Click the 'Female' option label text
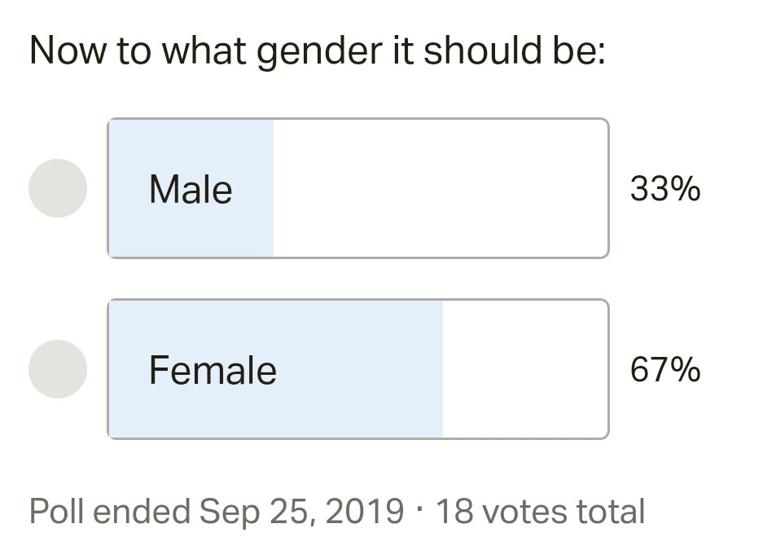Image resolution: width=776 pixels, height=559 pixels. pyautogui.click(x=213, y=371)
